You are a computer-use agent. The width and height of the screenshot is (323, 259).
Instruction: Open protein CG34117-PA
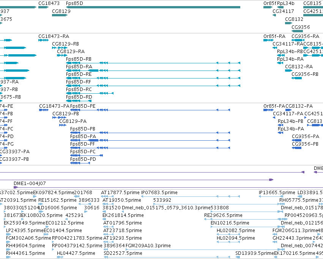288,114
